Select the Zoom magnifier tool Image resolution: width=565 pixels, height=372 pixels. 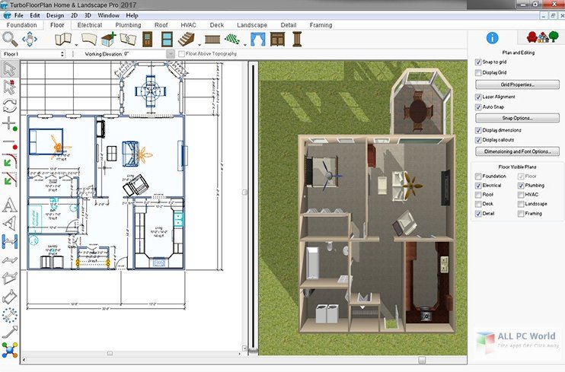click(10, 39)
